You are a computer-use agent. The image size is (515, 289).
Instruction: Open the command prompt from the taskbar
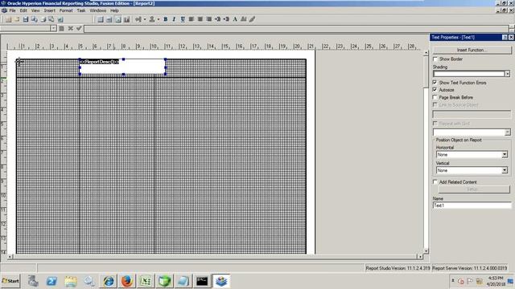point(202,281)
